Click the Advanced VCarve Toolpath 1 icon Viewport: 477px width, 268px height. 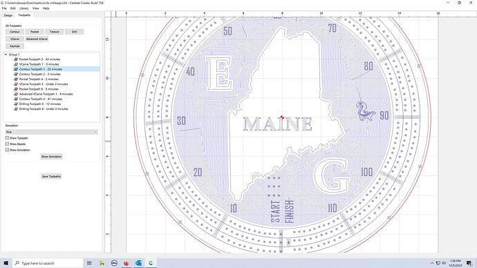16,94
